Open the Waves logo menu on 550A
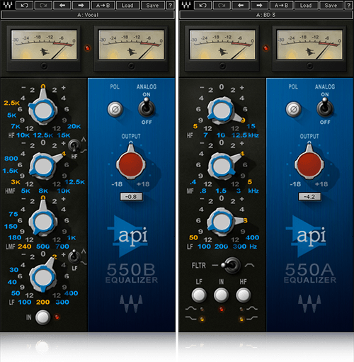Image resolution: width=354 pixels, height=362 pixels. (185, 5)
